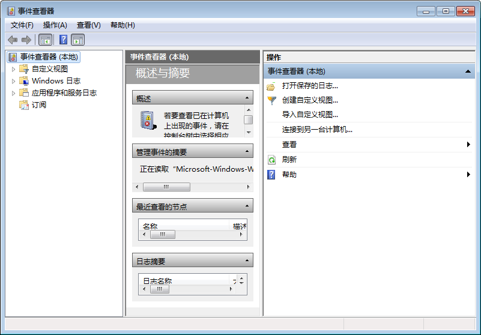The image size is (481, 335).
Task: Click the 打开保存的日志 folder icon
Action: click(271, 86)
